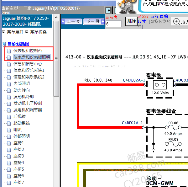This screenshot has width=188, height=187.
Task: Click the 当前:线路图 root node
Action: pyautogui.click(x=18, y=44)
